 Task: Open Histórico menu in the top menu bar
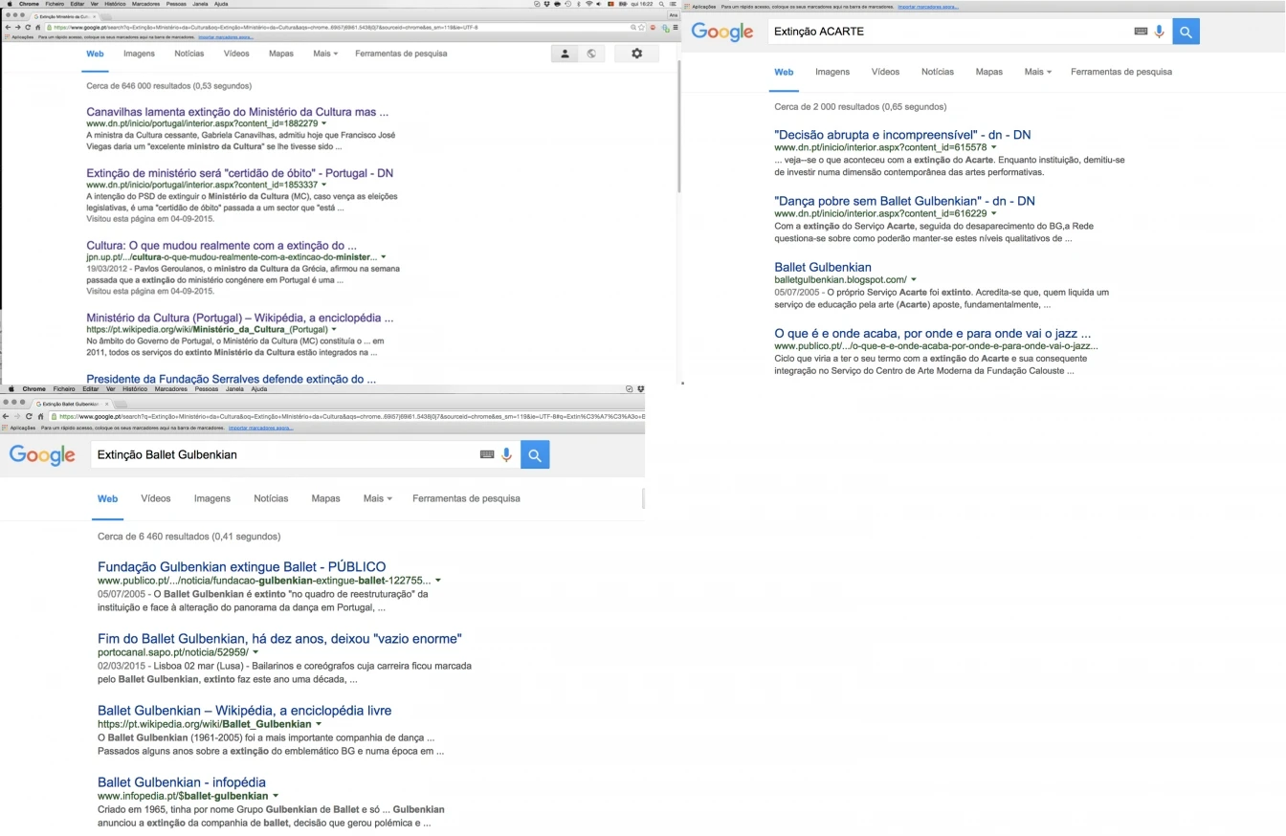[x=115, y=4]
